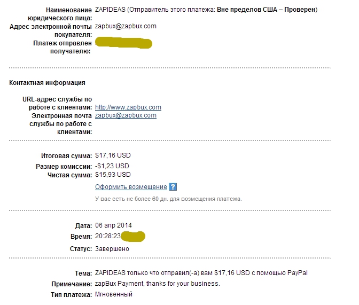Click the ZAPIDEAS legal entity name
359x305 pixels.
tap(110, 10)
